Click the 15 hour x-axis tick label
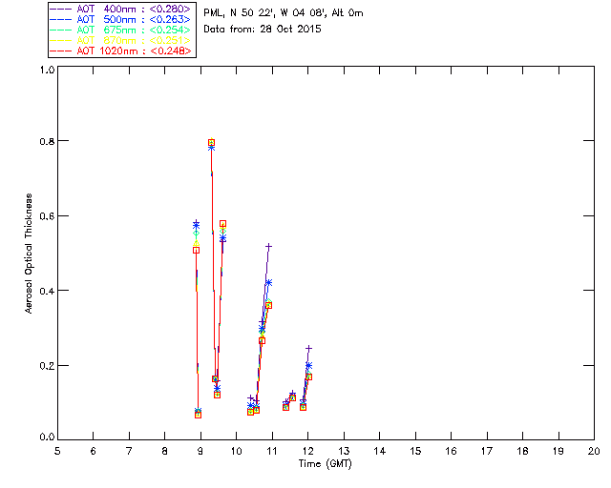 415,451
